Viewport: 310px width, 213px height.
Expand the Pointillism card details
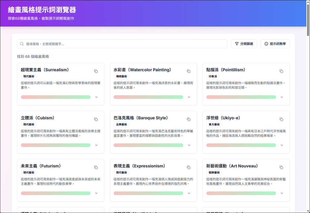click(x=282, y=97)
